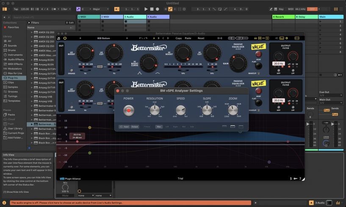Toggle the analyser POWER button

128,111
